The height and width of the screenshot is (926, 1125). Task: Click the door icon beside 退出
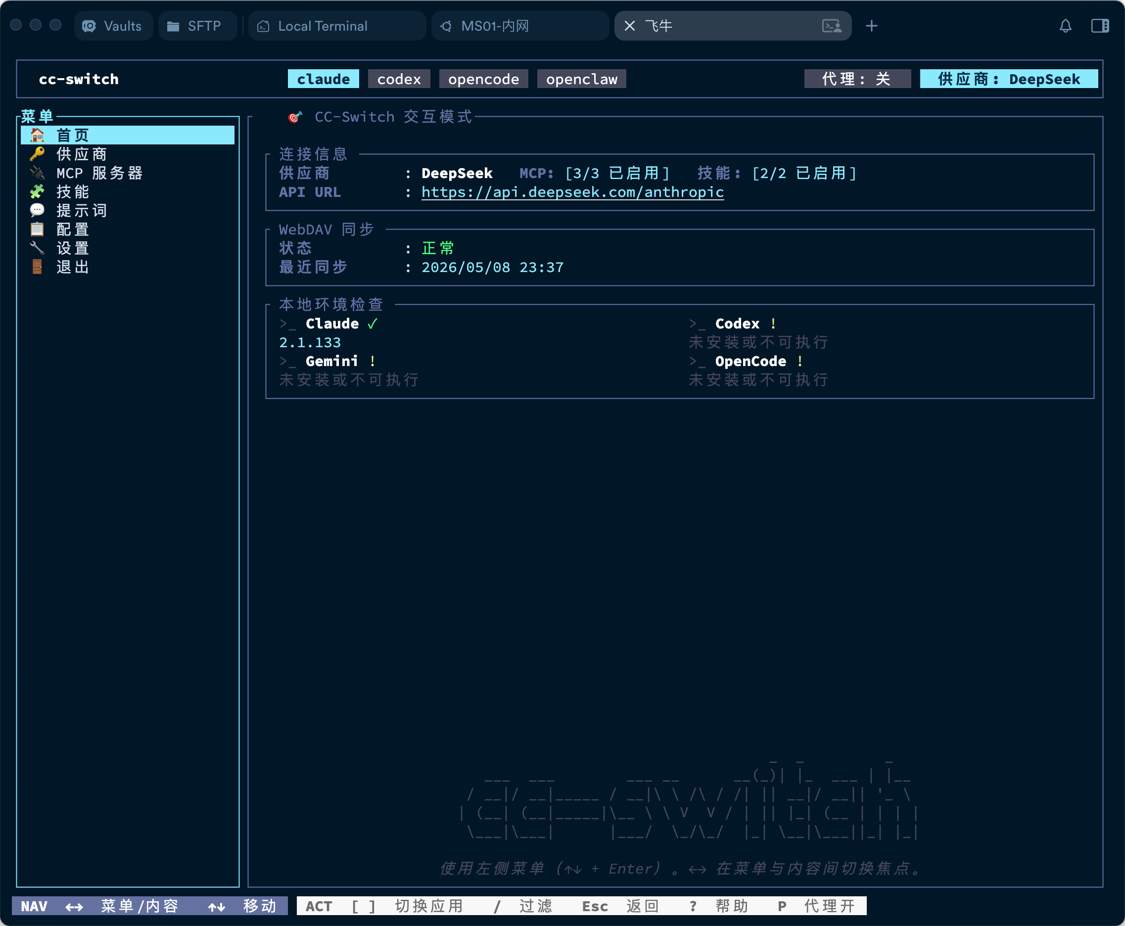point(37,267)
